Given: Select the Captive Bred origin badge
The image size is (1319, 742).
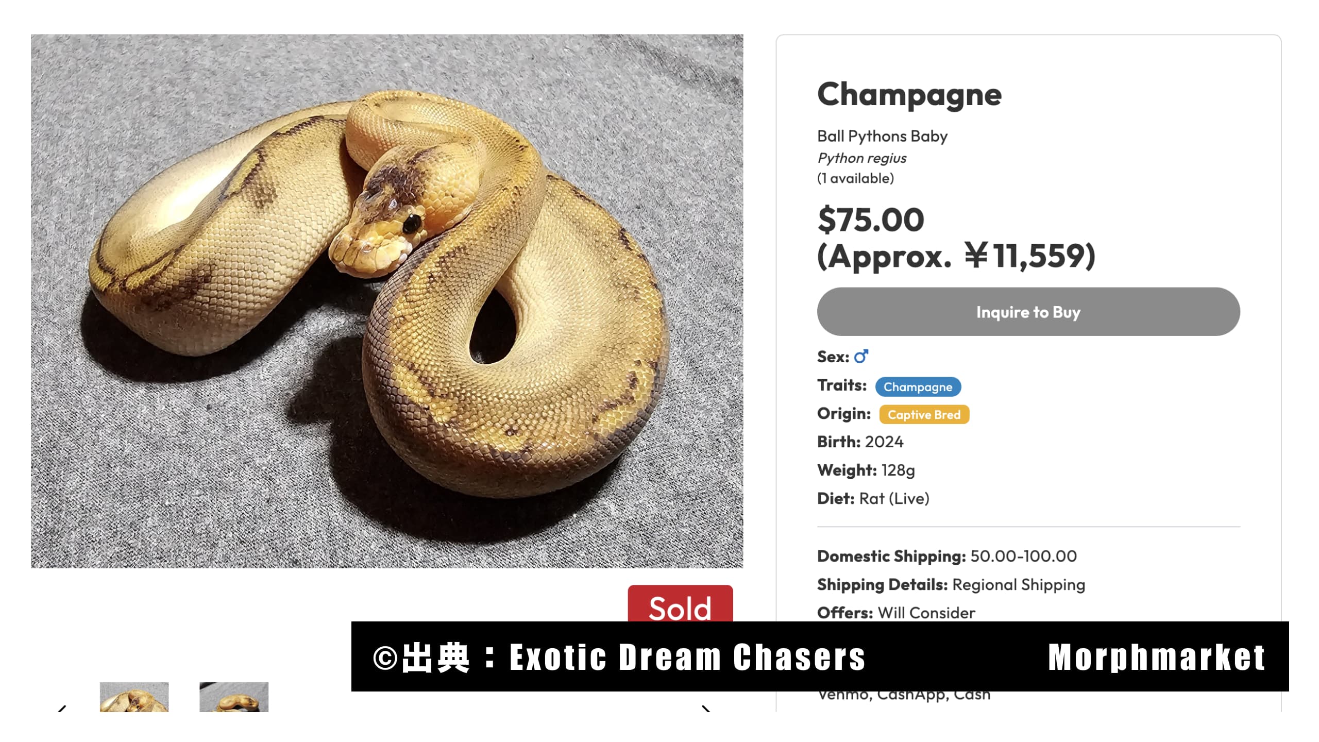Looking at the screenshot, I should 924,414.
